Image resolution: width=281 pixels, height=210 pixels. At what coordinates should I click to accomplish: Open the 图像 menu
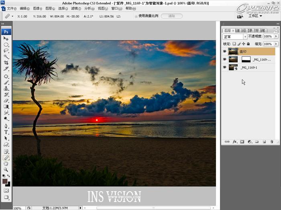click(x=37, y=8)
